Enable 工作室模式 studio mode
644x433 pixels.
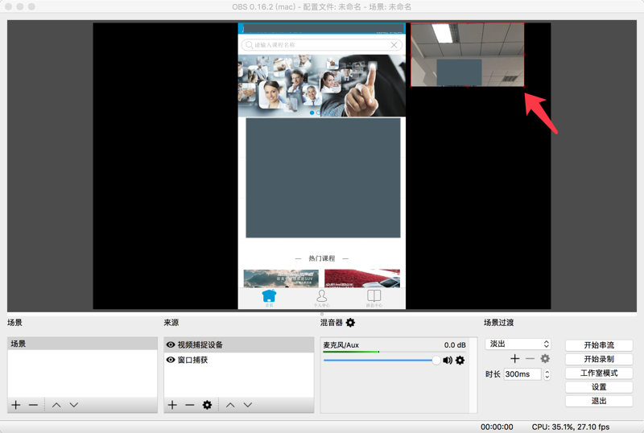pyautogui.click(x=599, y=373)
